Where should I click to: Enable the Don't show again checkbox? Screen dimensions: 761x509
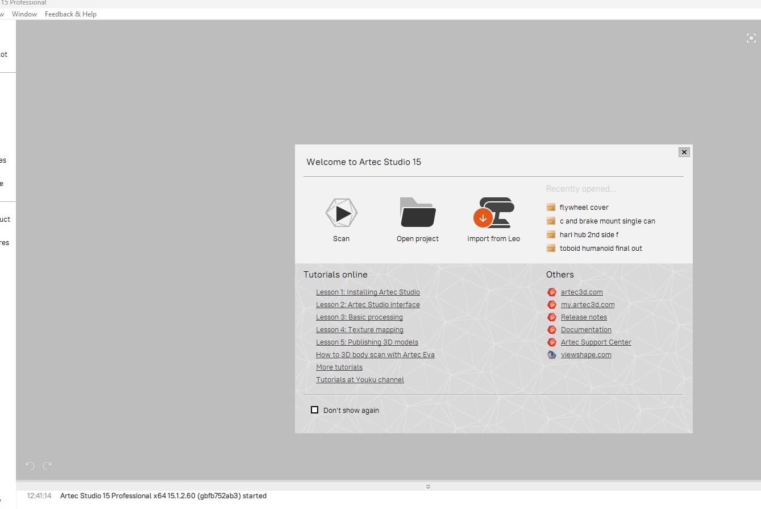pyautogui.click(x=314, y=410)
